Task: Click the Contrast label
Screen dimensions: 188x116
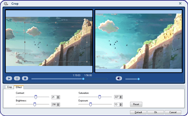Action: pos(20,93)
